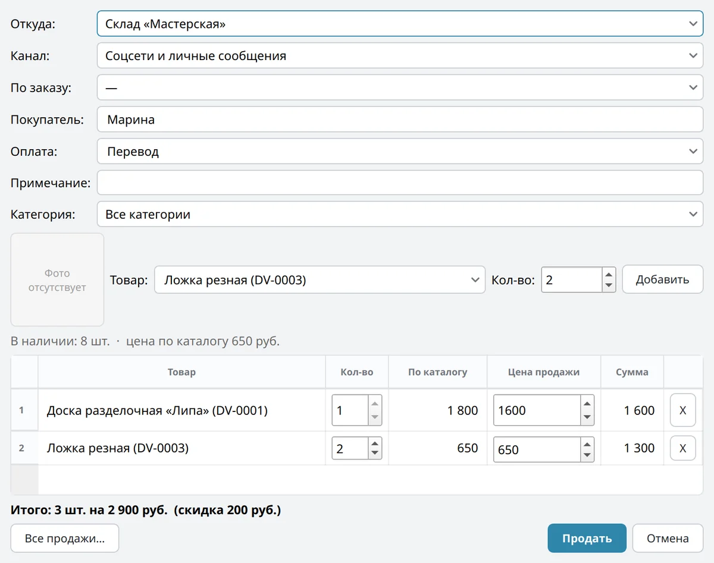Click sale price field showing 650
Viewport: 714px width, 563px height.
coord(536,449)
